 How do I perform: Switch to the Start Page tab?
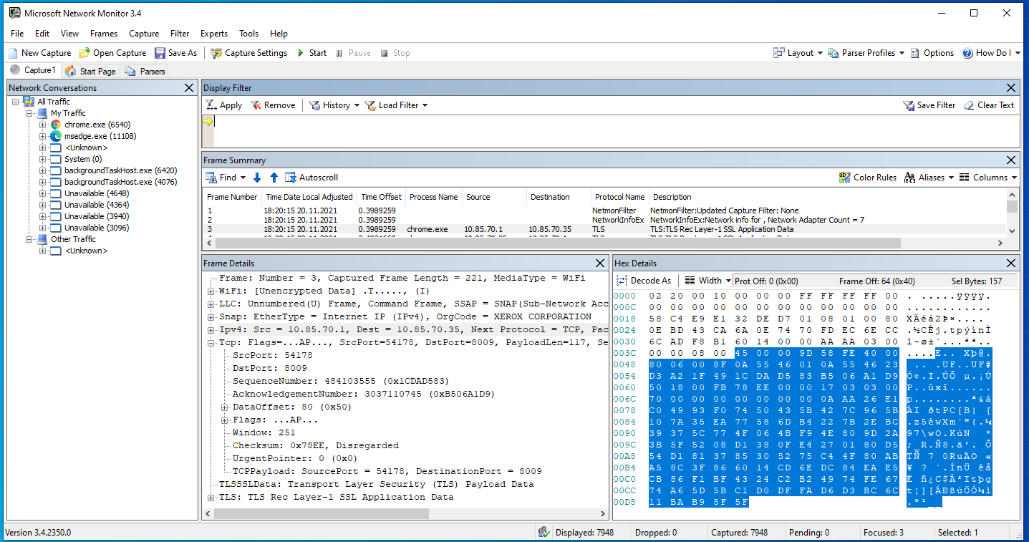point(90,71)
